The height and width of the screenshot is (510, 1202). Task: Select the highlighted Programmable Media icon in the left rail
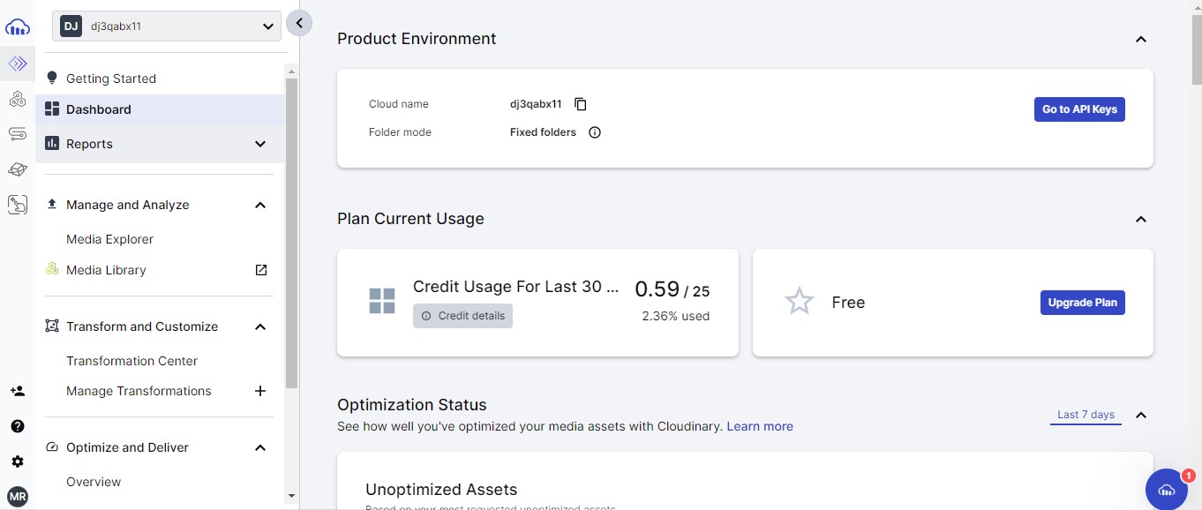(18, 64)
